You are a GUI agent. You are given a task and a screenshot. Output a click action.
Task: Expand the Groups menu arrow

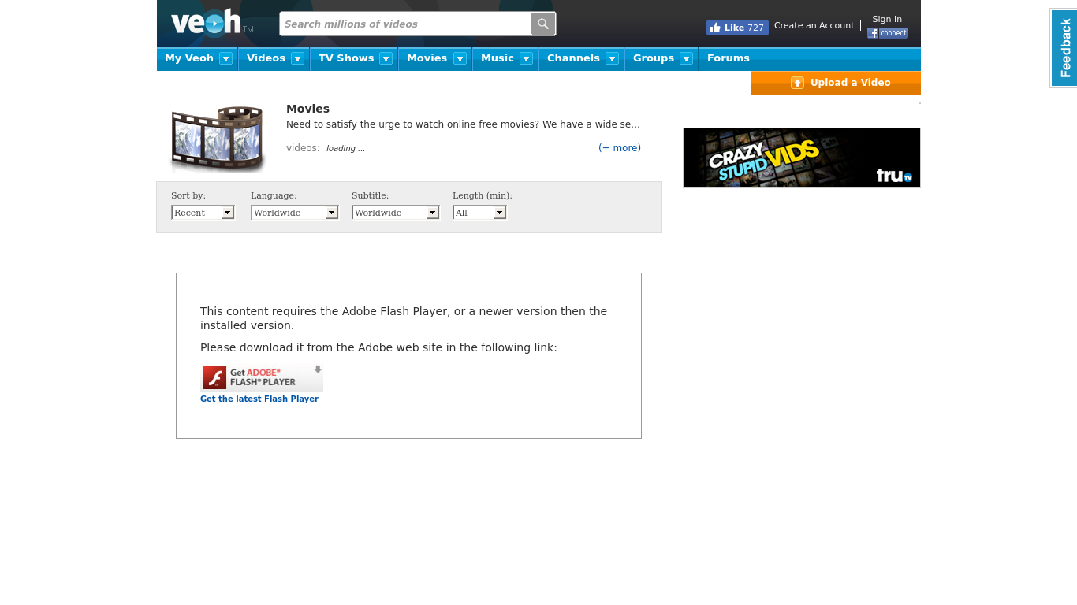tap(686, 58)
